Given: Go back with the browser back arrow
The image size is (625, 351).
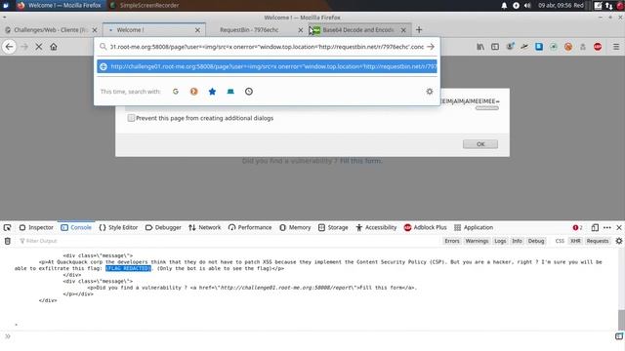Looking at the screenshot, I should coord(9,47).
